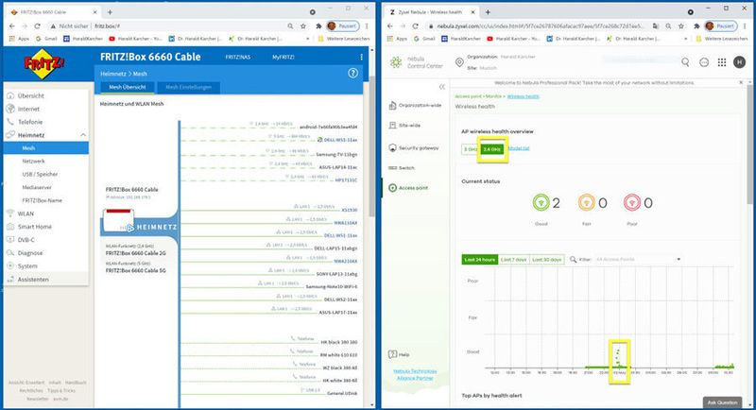Screen dimensions: 756x410
Task: Open the chat bubble icon in Nebula header
Action: click(x=704, y=62)
